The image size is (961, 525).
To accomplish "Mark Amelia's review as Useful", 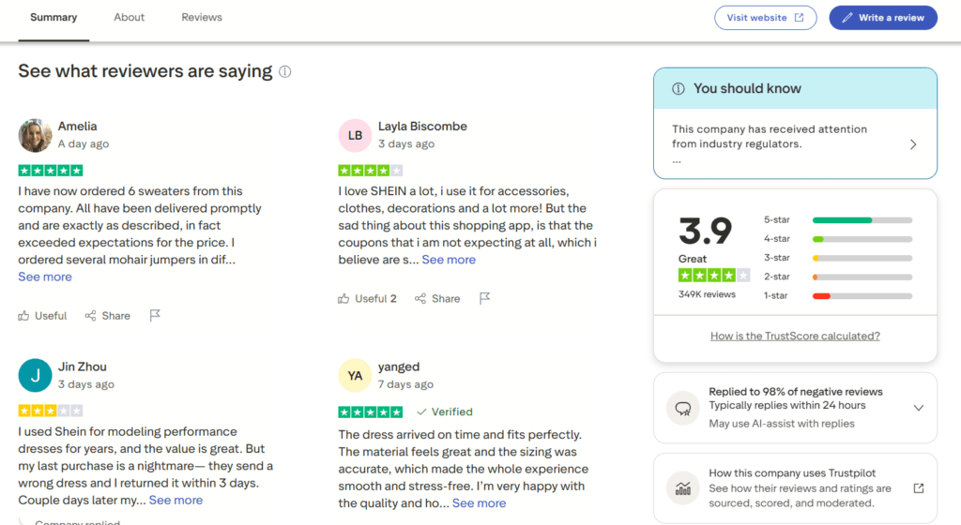I will tap(42, 316).
